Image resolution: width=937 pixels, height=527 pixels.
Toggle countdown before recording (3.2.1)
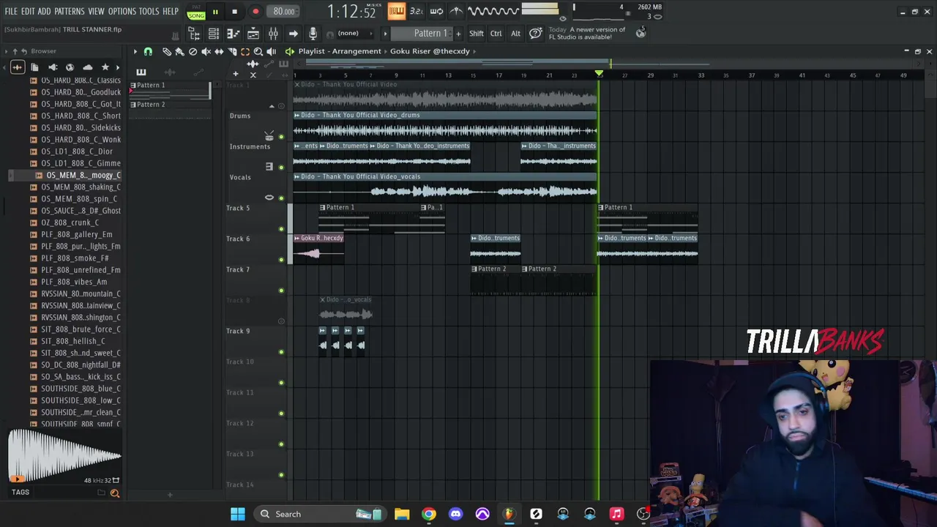[417, 11]
